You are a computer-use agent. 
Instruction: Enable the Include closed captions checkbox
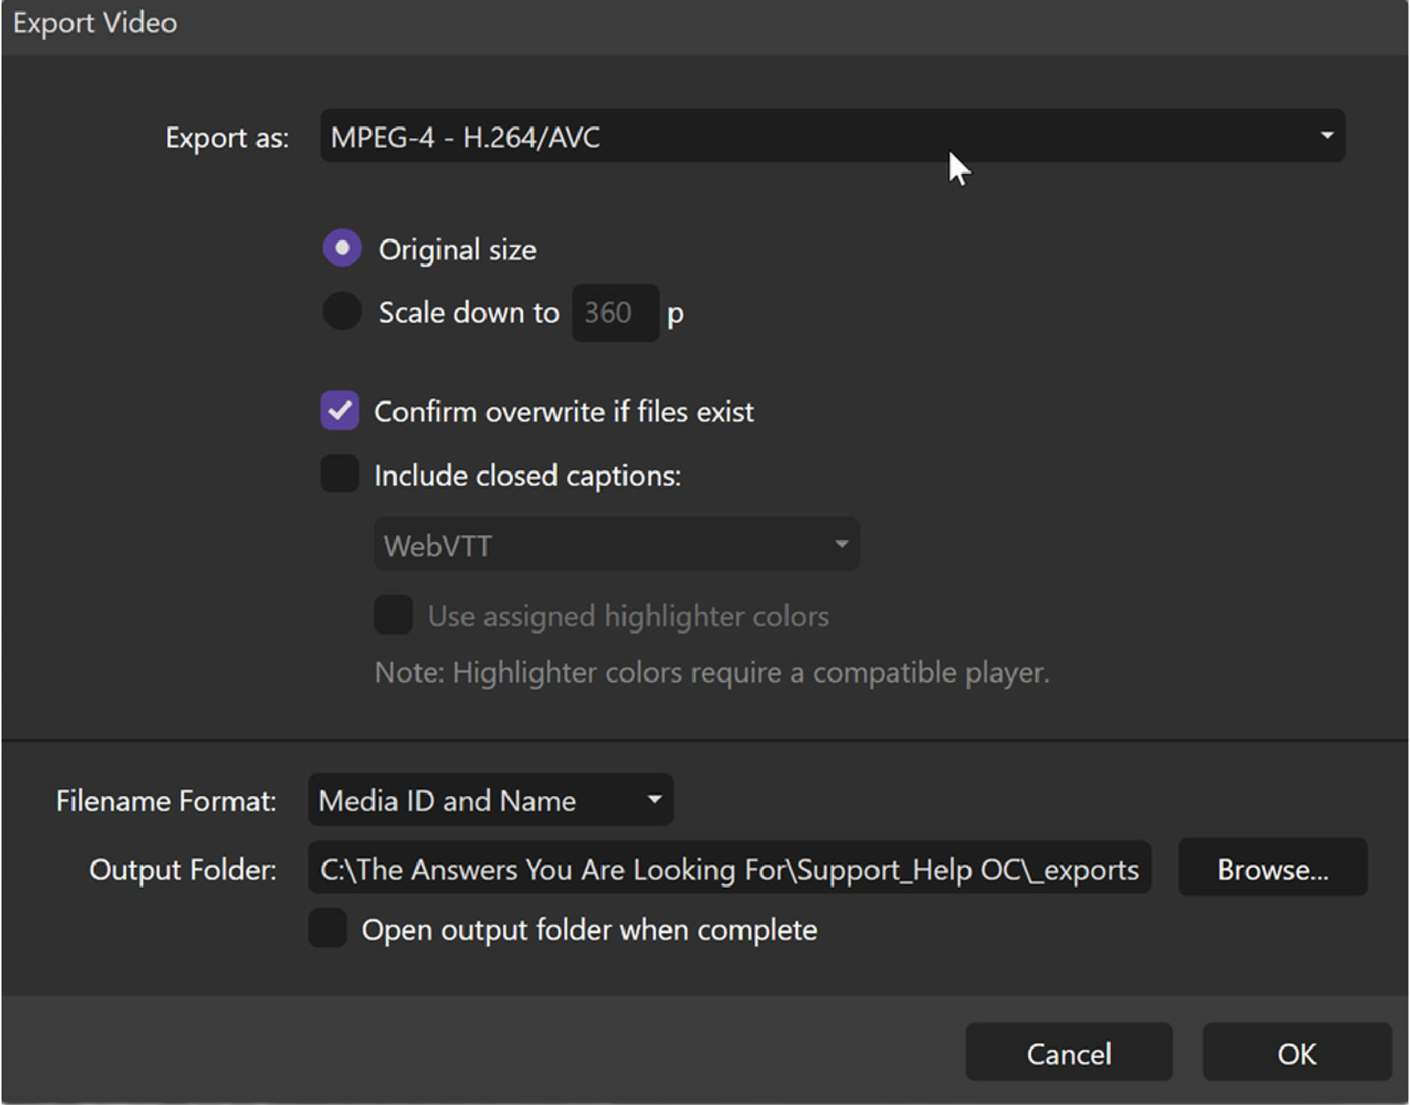click(x=339, y=474)
